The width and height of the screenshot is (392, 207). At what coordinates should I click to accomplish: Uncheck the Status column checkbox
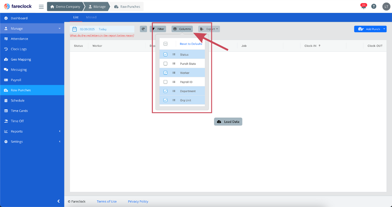coord(165,55)
